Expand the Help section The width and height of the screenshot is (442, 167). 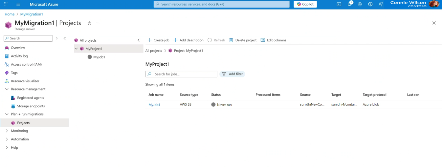[7, 148]
